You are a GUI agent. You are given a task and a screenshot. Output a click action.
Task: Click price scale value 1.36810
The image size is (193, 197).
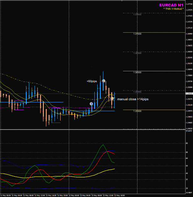pyautogui.click(x=189, y=40)
